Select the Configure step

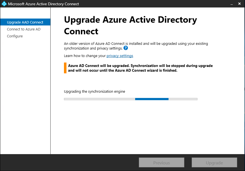[x=15, y=36]
